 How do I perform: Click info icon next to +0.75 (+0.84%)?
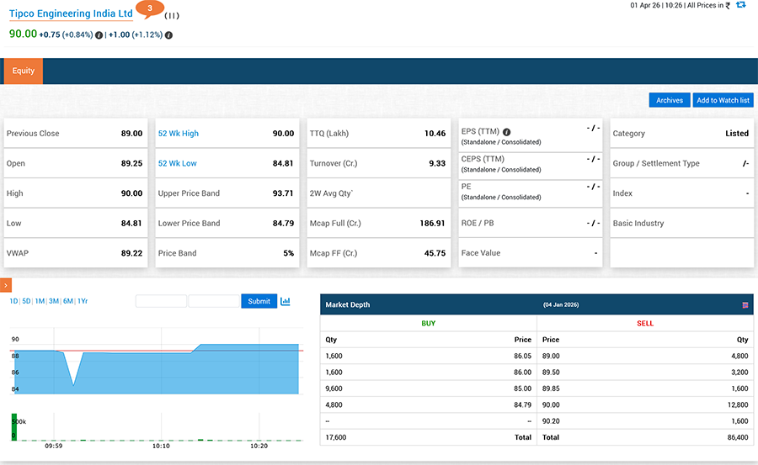[x=99, y=35]
